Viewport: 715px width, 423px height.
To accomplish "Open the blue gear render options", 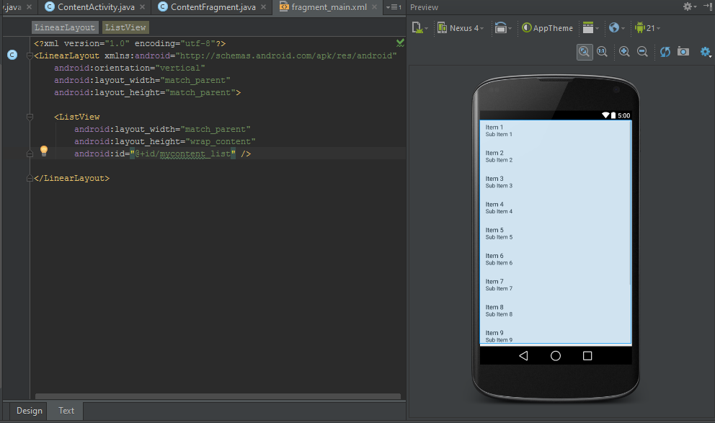I will click(706, 52).
